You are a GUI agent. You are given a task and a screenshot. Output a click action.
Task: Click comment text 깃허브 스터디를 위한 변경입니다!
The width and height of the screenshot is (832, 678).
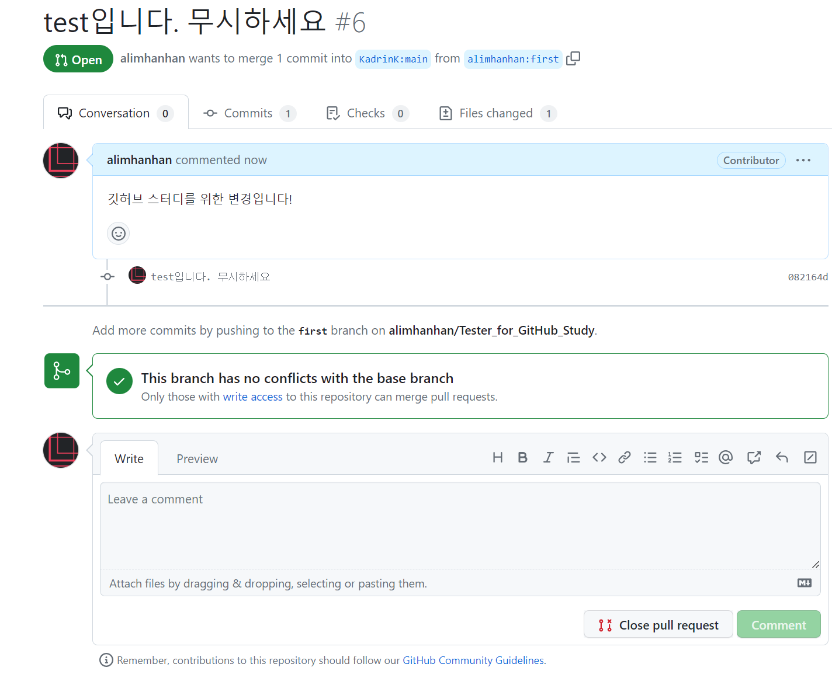click(x=199, y=199)
